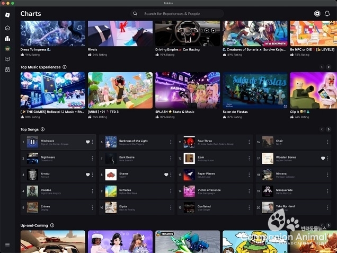Play the Shame song album art
Viewport: 337px width, 253px height.
[x=111, y=175]
